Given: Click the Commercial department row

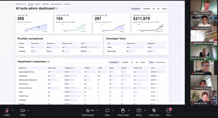Looking at the screenshot, I should tap(92, 76).
